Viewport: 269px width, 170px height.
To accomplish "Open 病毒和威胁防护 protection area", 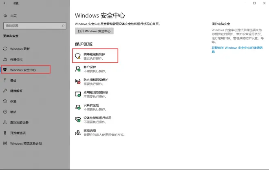I will [95, 56].
